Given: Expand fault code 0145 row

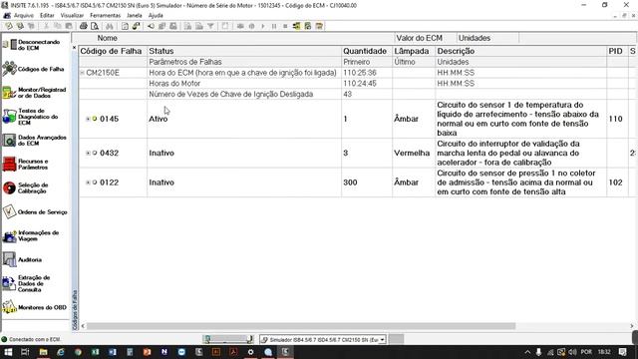Looking at the screenshot, I should click(x=88, y=119).
